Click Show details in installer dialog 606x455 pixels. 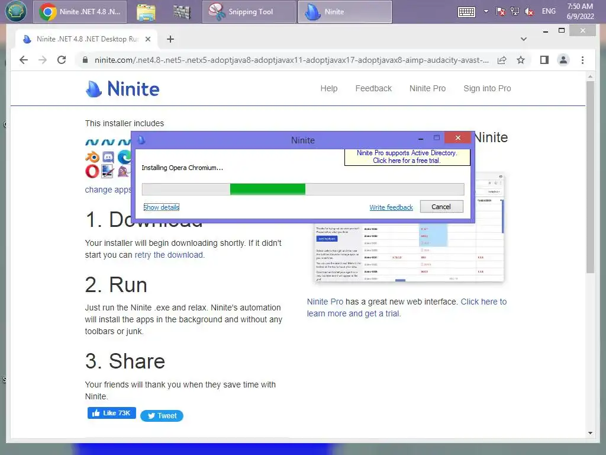pyautogui.click(x=161, y=207)
